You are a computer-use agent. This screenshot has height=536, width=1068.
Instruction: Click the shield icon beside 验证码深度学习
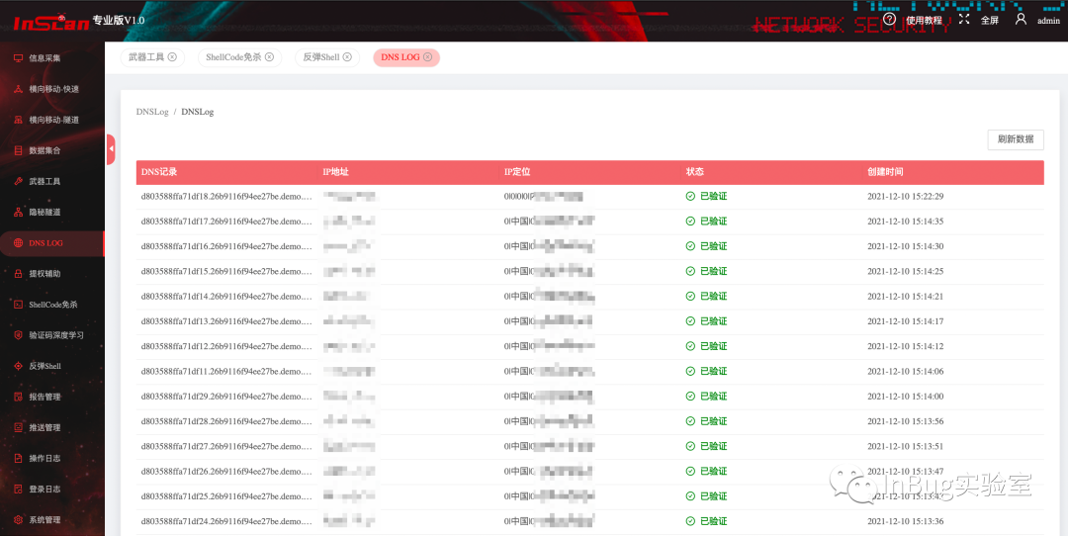[x=19, y=335]
